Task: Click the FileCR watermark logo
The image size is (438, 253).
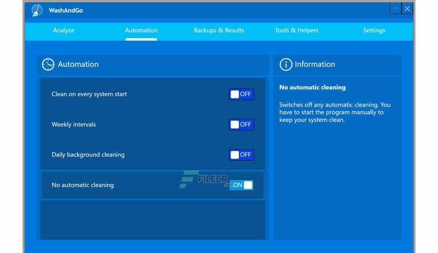Action: [x=204, y=179]
